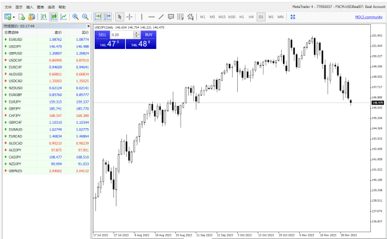Select EURCHF symbol in Market Watch

(15, 67)
